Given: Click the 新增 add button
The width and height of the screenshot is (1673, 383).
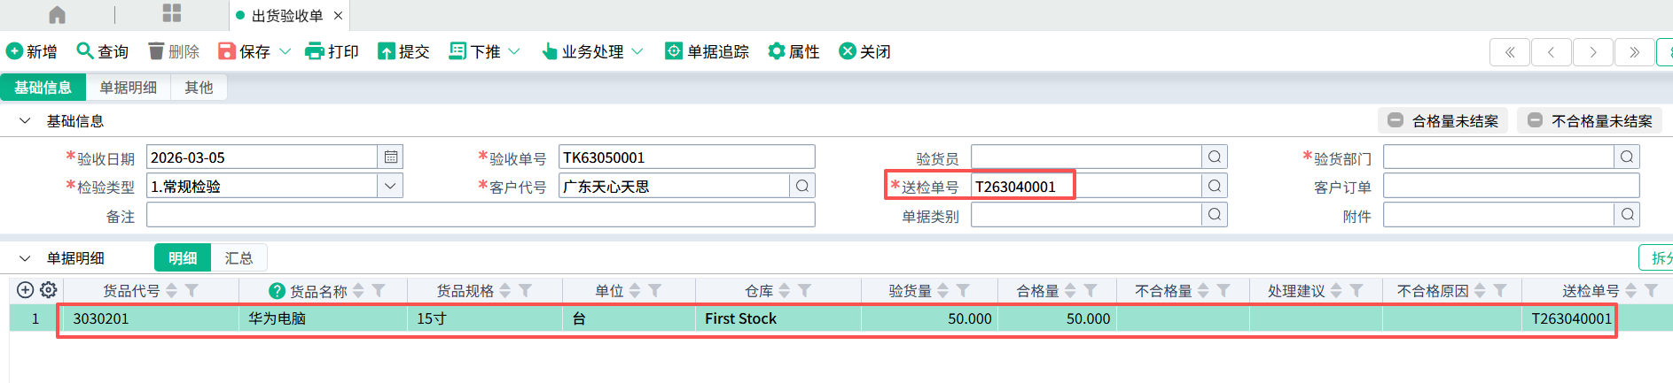Looking at the screenshot, I should pyautogui.click(x=32, y=51).
